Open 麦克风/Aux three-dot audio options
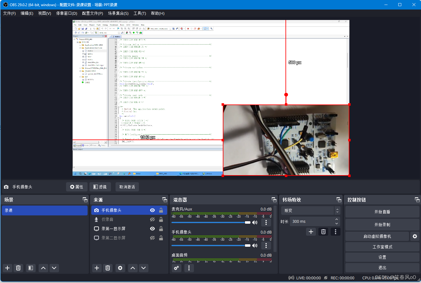Screen dimensions: 421x283 [x=266, y=222]
